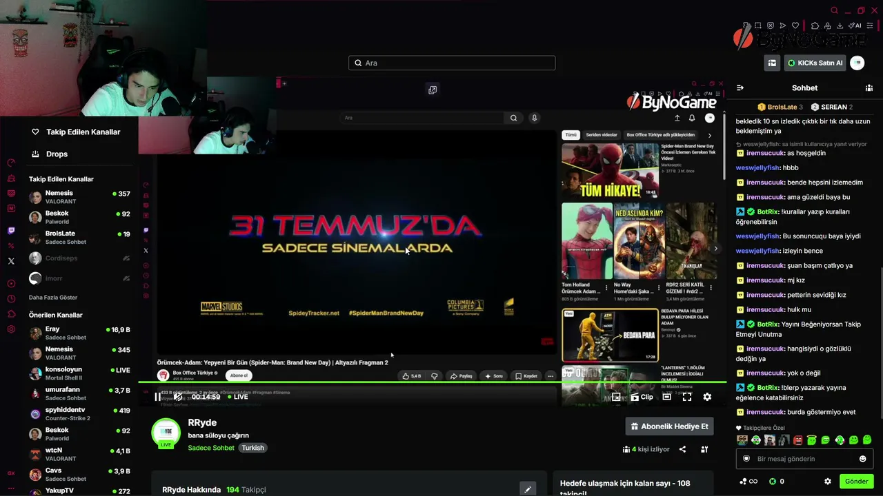The width and height of the screenshot is (883, 496).
Task: Create a Clip from the stream
Action: tap(642, 397)
